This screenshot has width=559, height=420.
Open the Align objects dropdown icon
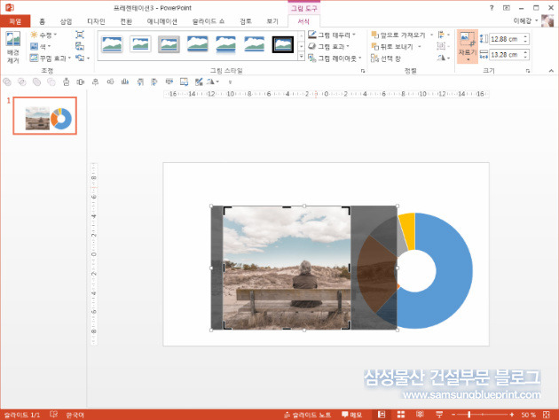[x=443, y=35]
